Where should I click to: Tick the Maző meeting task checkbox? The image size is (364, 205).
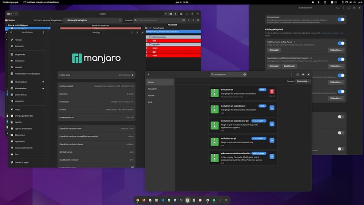(150, 37)
